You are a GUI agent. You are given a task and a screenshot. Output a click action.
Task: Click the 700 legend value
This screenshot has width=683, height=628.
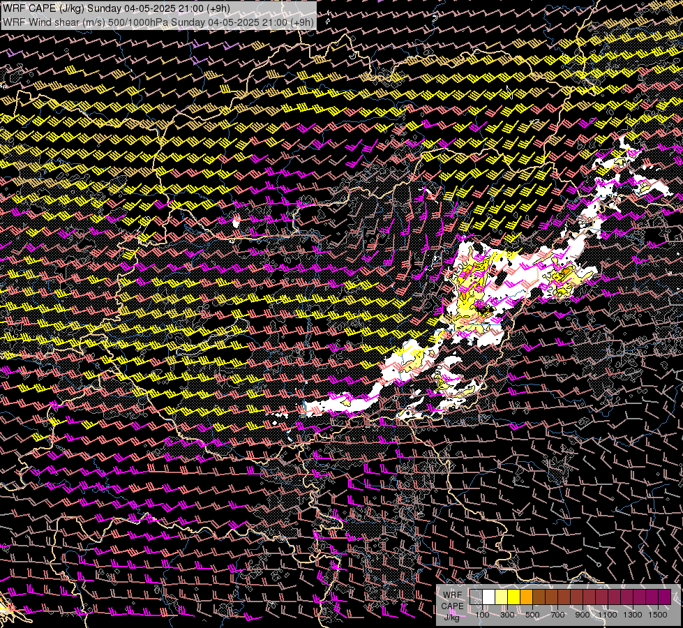coord(557,615)
